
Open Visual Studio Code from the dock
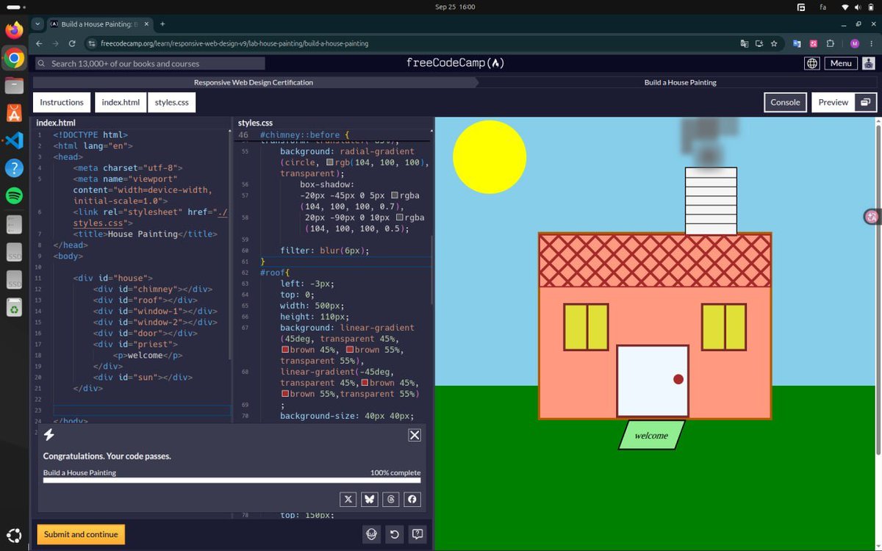14,140
